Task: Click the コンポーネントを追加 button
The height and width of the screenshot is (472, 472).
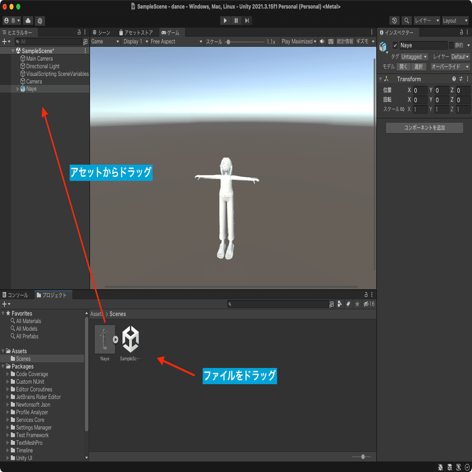Action: tap(424, 127)
